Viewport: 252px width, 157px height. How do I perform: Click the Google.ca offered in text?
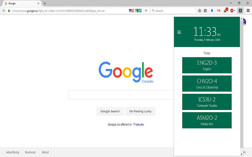click(x=120, y=124)
